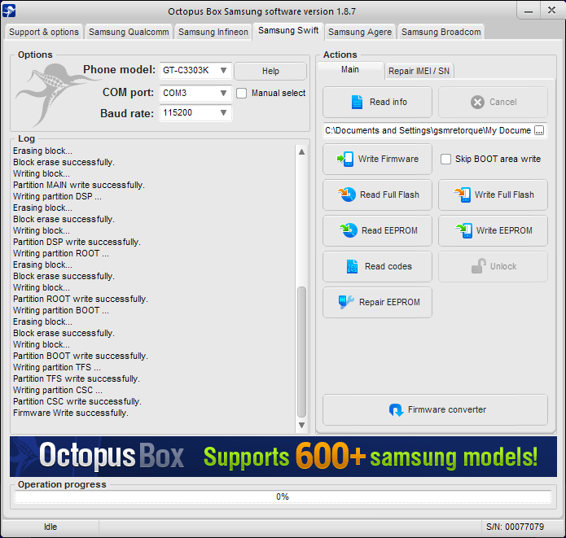Image resolution: width=566 pixels, height=538 pixels.
Task: Minimize the Octopus Box window
Action: tap(529, 11)
